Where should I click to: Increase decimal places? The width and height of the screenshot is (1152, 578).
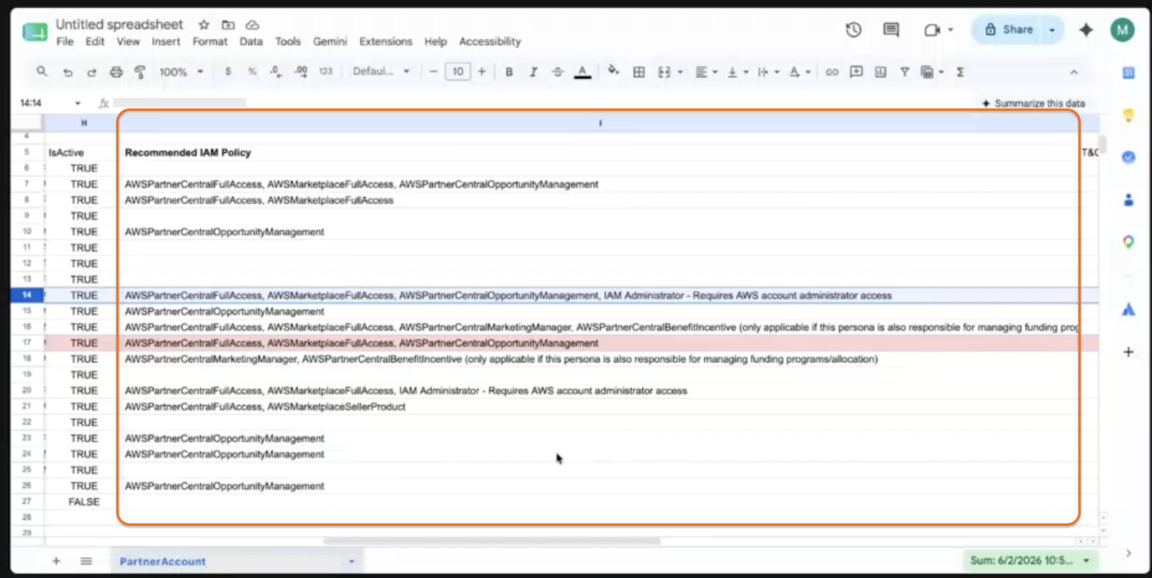301,72
